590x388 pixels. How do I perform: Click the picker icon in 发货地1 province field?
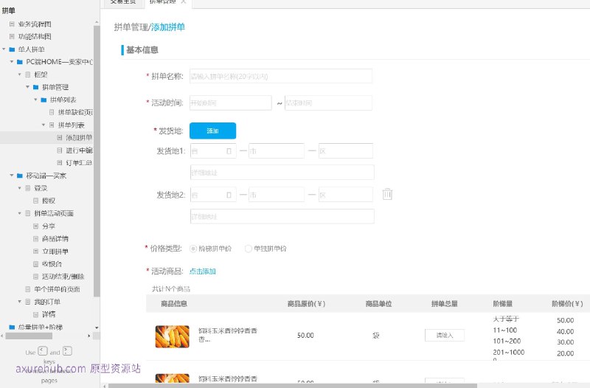pos(229,151)
